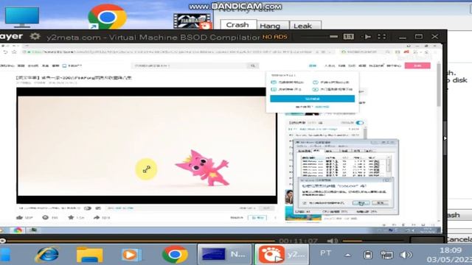Click the like thumbs-up under the video
472x265 pixels.
pos(20,217)
